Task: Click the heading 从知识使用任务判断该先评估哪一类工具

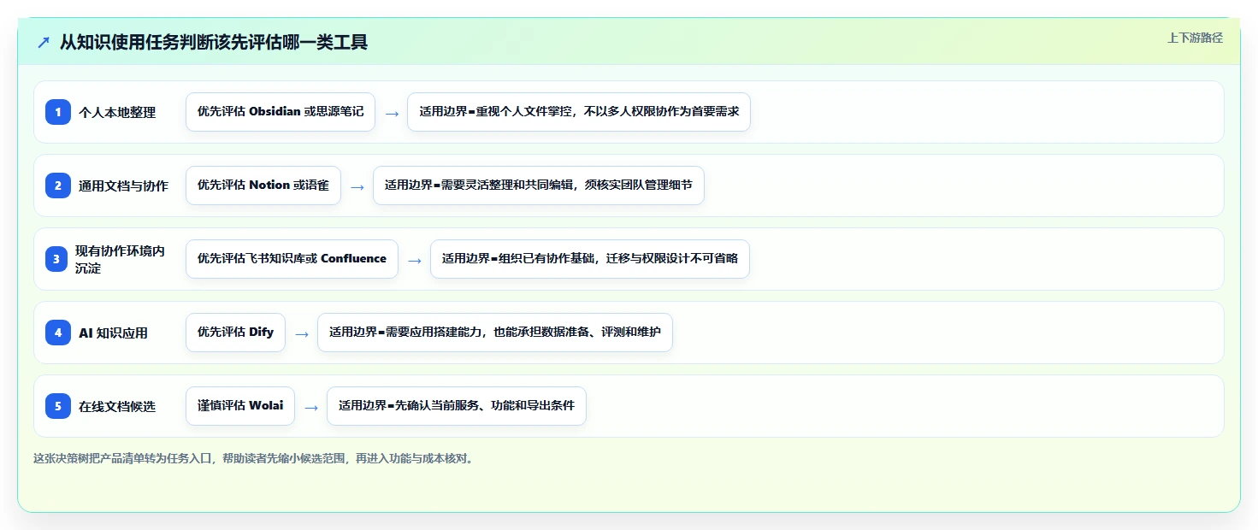Action: (214, 42)
